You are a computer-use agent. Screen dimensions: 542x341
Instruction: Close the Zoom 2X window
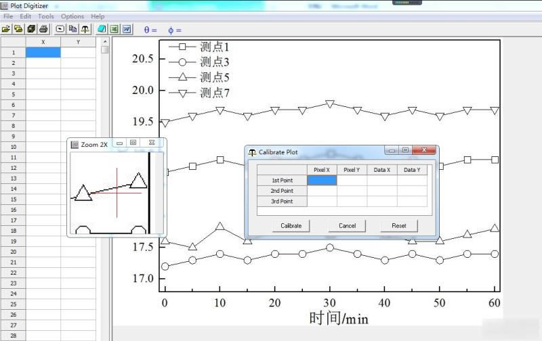(x=152, y=143)
